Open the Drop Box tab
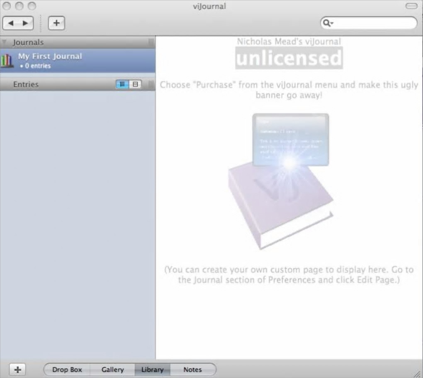This screenshot has width=423, height=378. point(67,370)
